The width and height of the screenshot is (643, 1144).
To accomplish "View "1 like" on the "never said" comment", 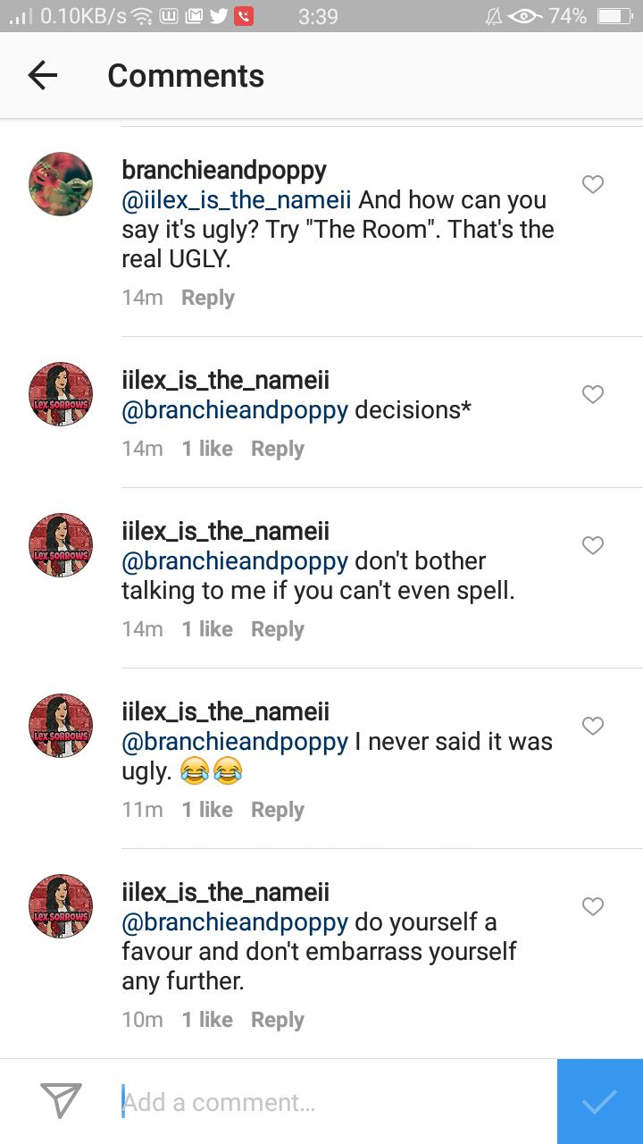I will [207, 810].
